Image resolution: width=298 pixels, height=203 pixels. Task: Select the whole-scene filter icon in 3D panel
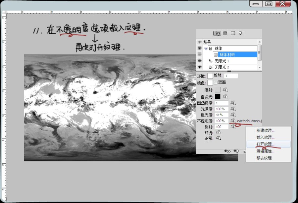pyautogui.click(x=217, y=33)
